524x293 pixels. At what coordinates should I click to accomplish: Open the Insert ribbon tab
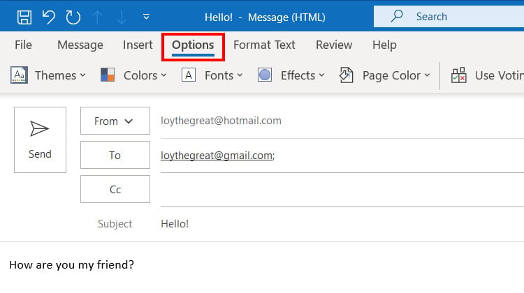pos(138,45)
